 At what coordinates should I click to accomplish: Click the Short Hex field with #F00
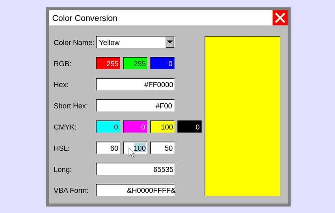point(135,106)
